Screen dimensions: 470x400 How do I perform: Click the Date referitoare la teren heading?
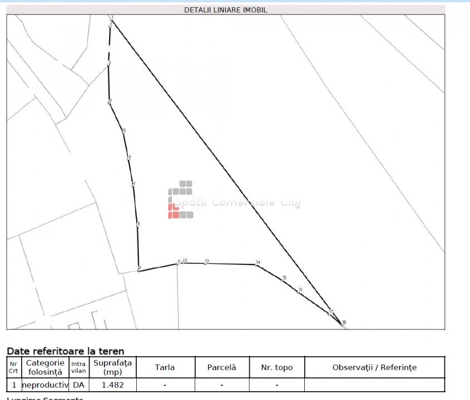click(x=65, y=351)
